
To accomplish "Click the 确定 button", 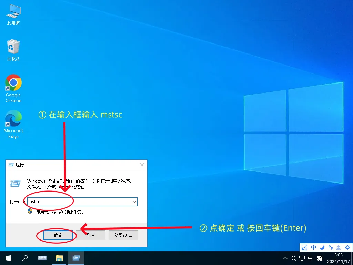I will tap(58, 235).
